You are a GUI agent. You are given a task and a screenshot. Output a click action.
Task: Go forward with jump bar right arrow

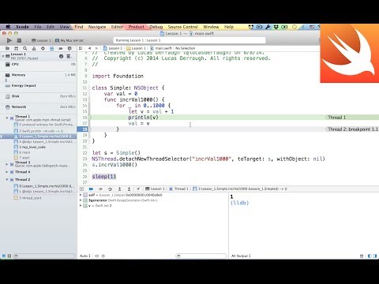(x=96, y=48)
